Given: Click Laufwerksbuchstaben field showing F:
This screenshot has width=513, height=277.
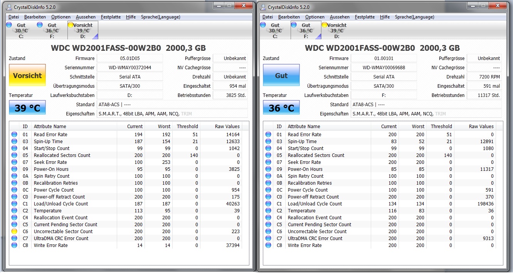Looking at the screenshot, I should pyautogui.click(x=384, y=95).
